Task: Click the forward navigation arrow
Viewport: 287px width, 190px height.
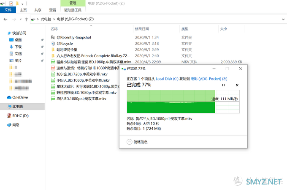Action: point(14,19)
